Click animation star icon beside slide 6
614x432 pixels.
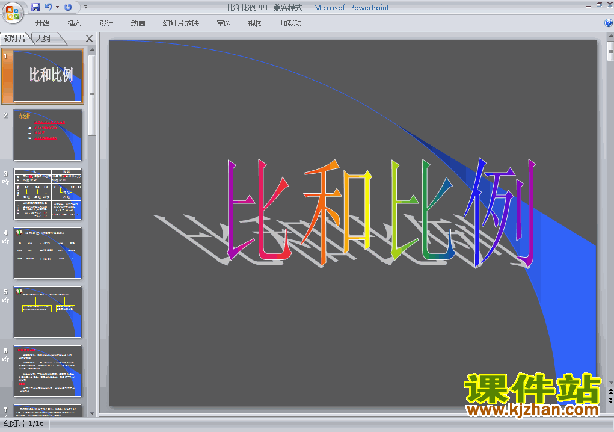coord(5,359)
